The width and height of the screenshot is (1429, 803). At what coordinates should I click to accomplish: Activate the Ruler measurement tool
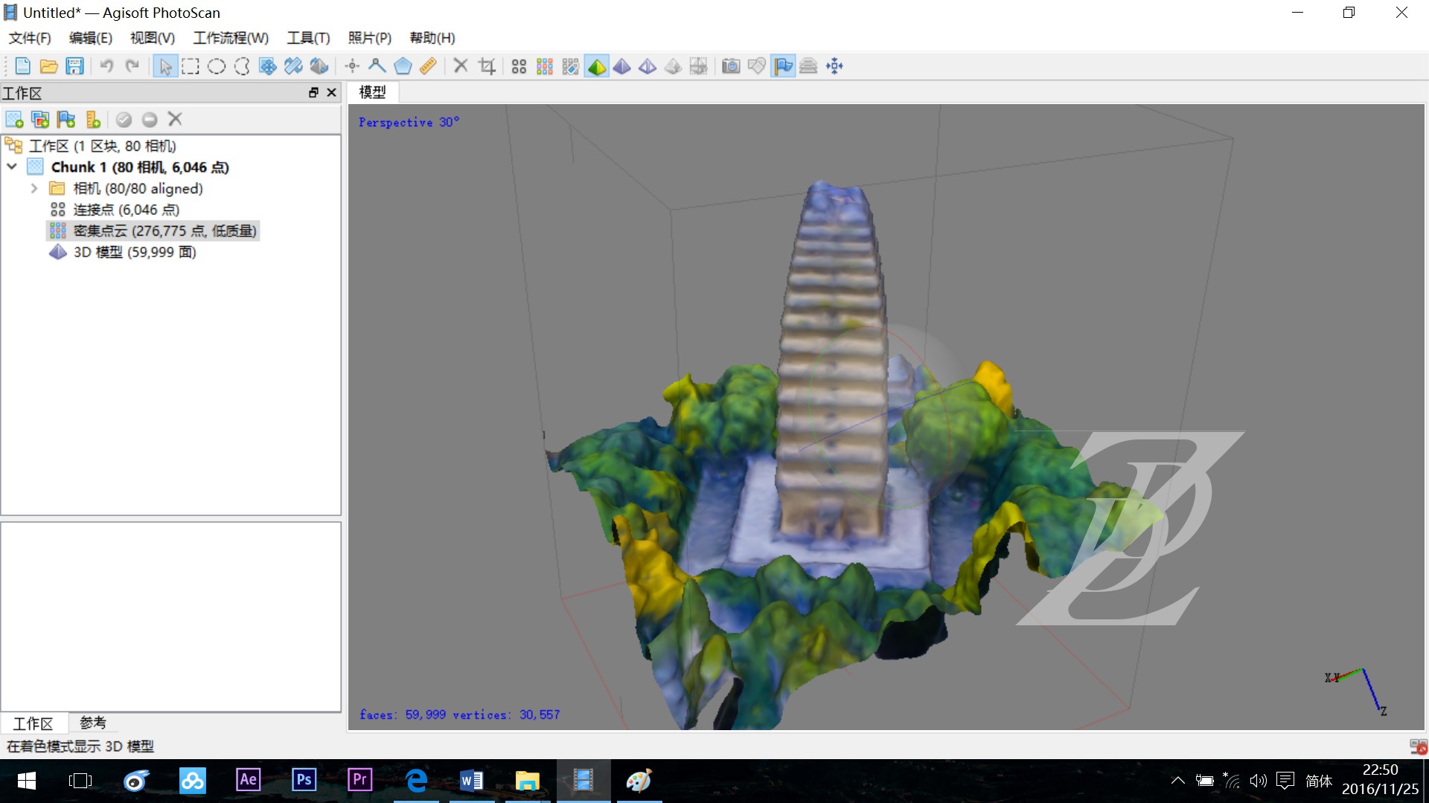[x=428, y=66]
